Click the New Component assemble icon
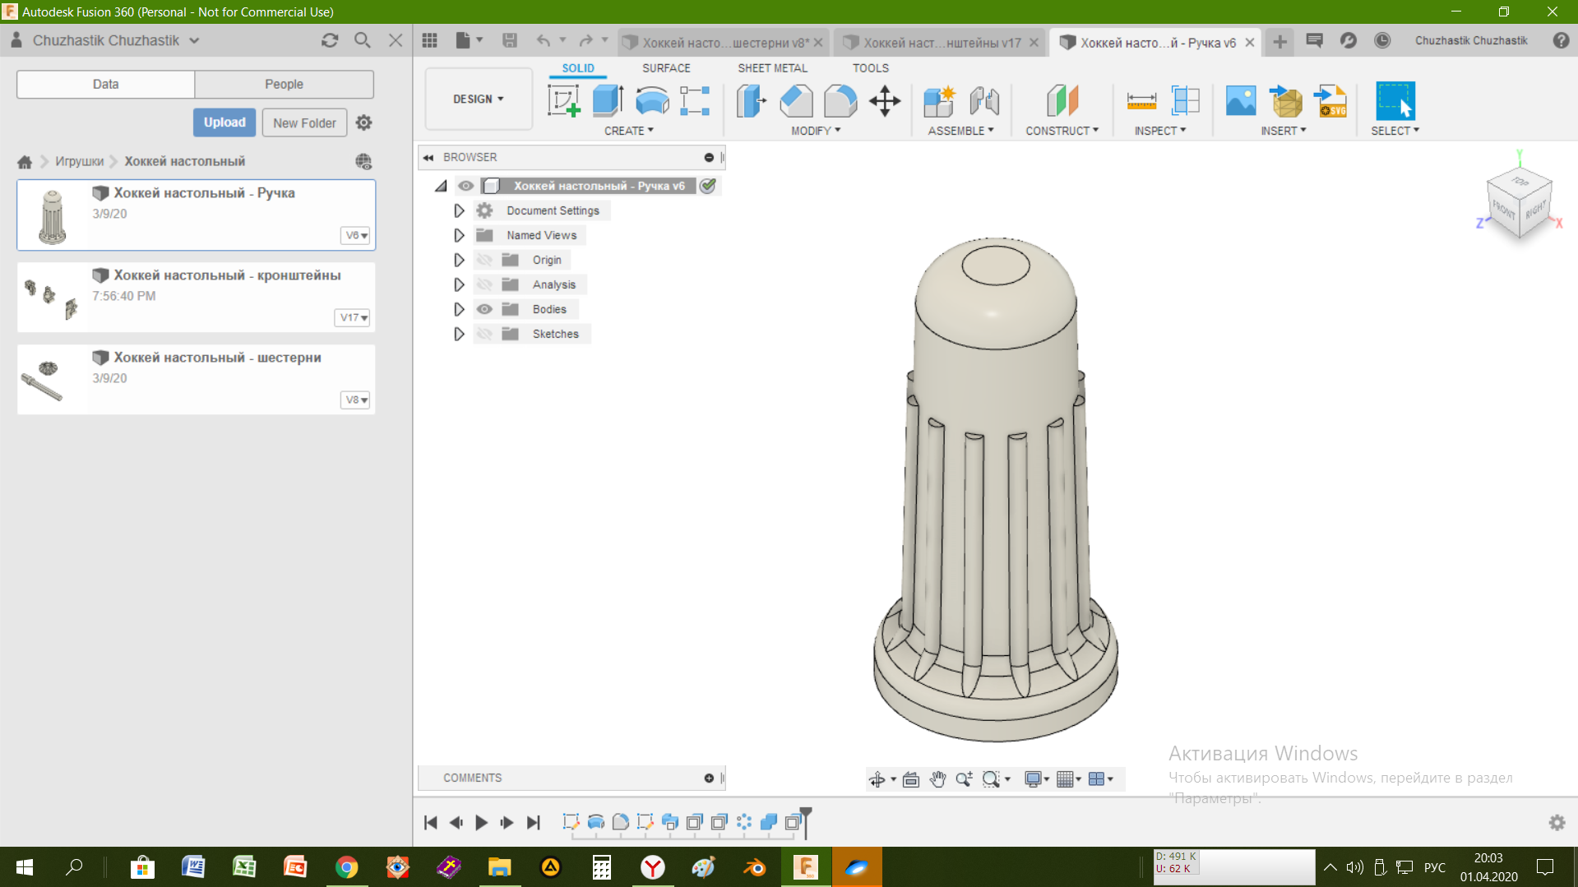The image size is (1578, 887). click(939, 101)
